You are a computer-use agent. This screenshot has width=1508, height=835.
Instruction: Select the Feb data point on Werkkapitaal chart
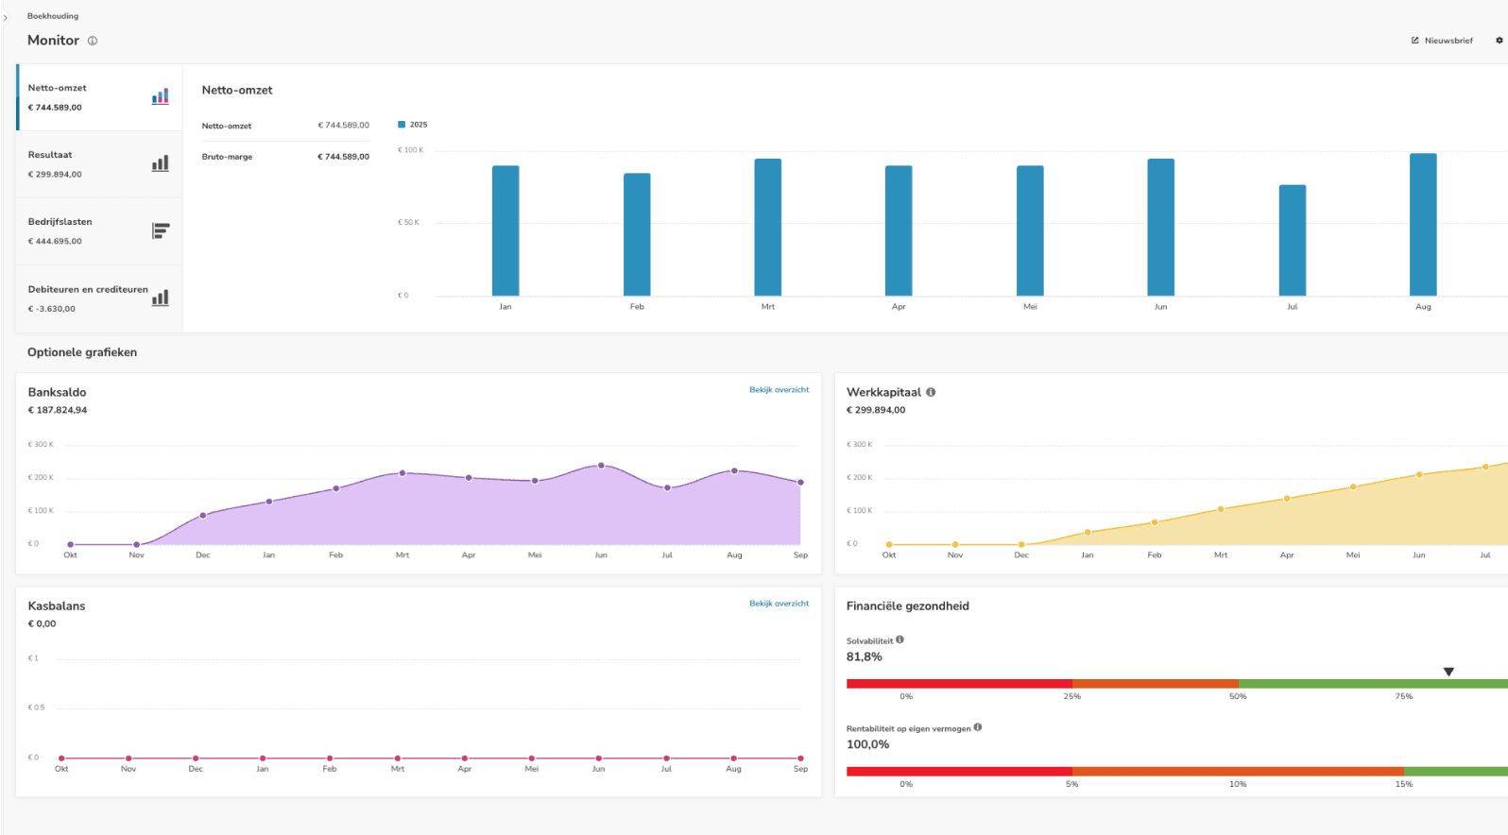(x=1155, y=522)
